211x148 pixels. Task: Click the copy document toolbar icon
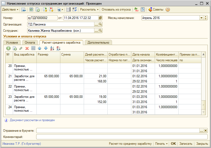click(38, 9)
